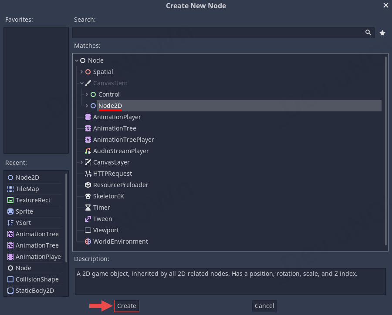The height and width of the screenshot is (315, 392).
Task: Click the AudioStreamPlayer music note icon
Action: 88,151
